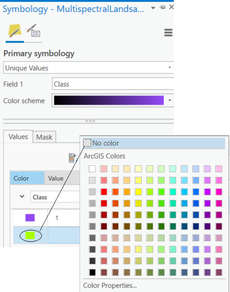Switch to the Mask tab
230x292 pixels.
(44, 137)
